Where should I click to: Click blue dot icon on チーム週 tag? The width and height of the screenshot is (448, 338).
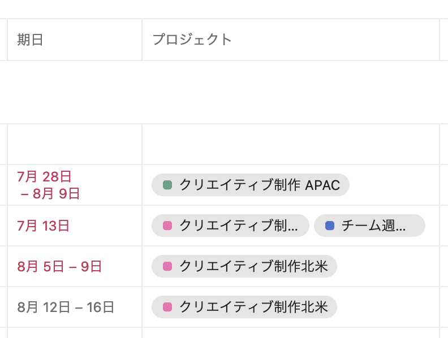point(330,226)
